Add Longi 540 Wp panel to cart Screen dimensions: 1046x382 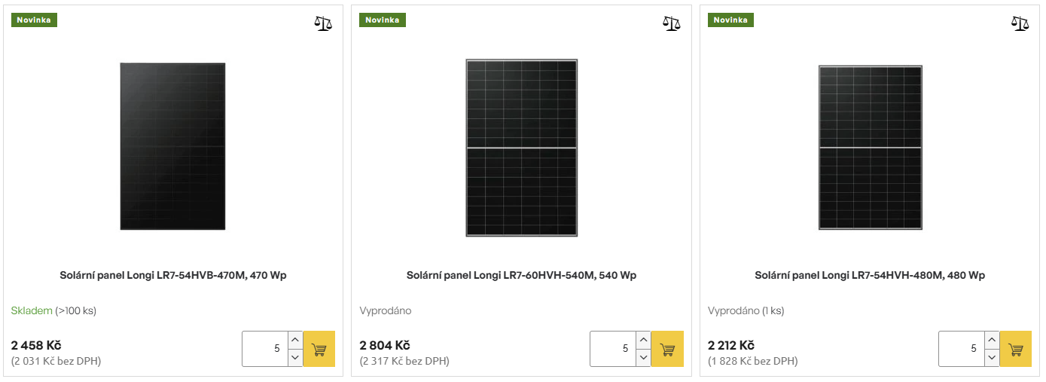coord(667,350)
